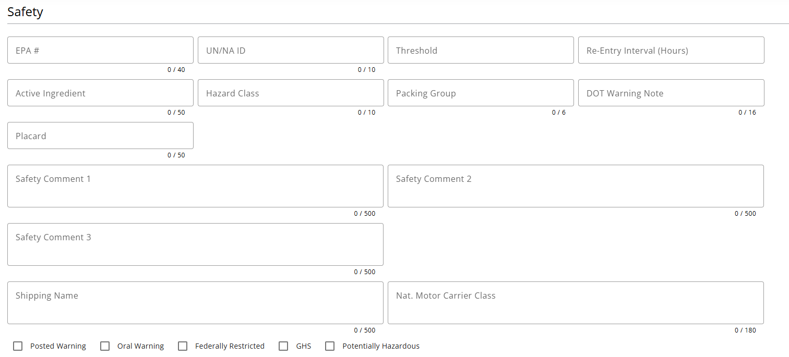Click the Shipping Name text area
Viewport: 789px width, 357px height.
195,303
